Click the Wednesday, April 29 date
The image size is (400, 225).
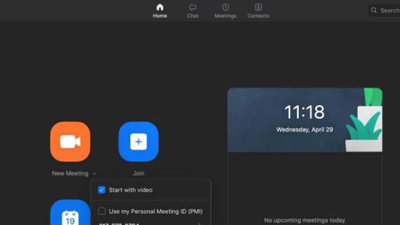[x=305, y=130]
